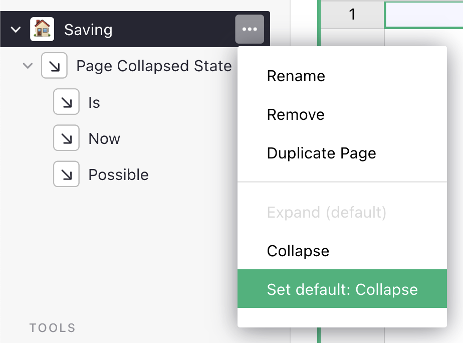Click the diagonal arrow icon beside Now
Viewport: 463px width, 343px height.
tap(66, 138)
